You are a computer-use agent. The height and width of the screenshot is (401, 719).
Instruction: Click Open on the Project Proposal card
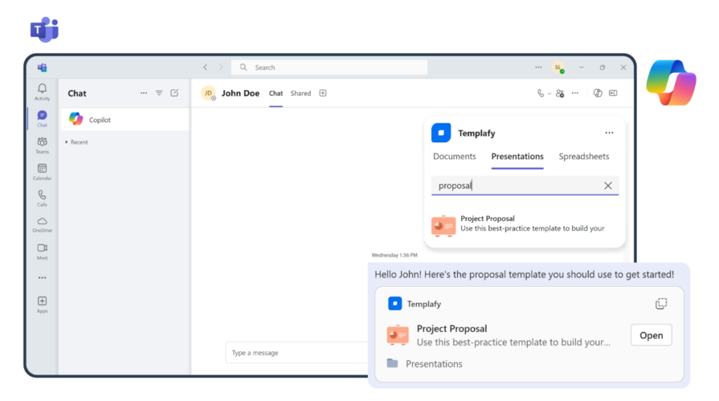click(651, 335)
